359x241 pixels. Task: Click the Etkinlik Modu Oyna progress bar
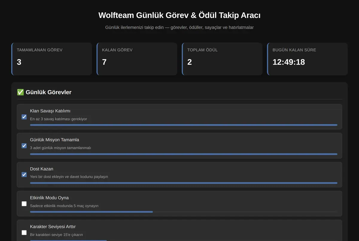(x=184, y=212)
